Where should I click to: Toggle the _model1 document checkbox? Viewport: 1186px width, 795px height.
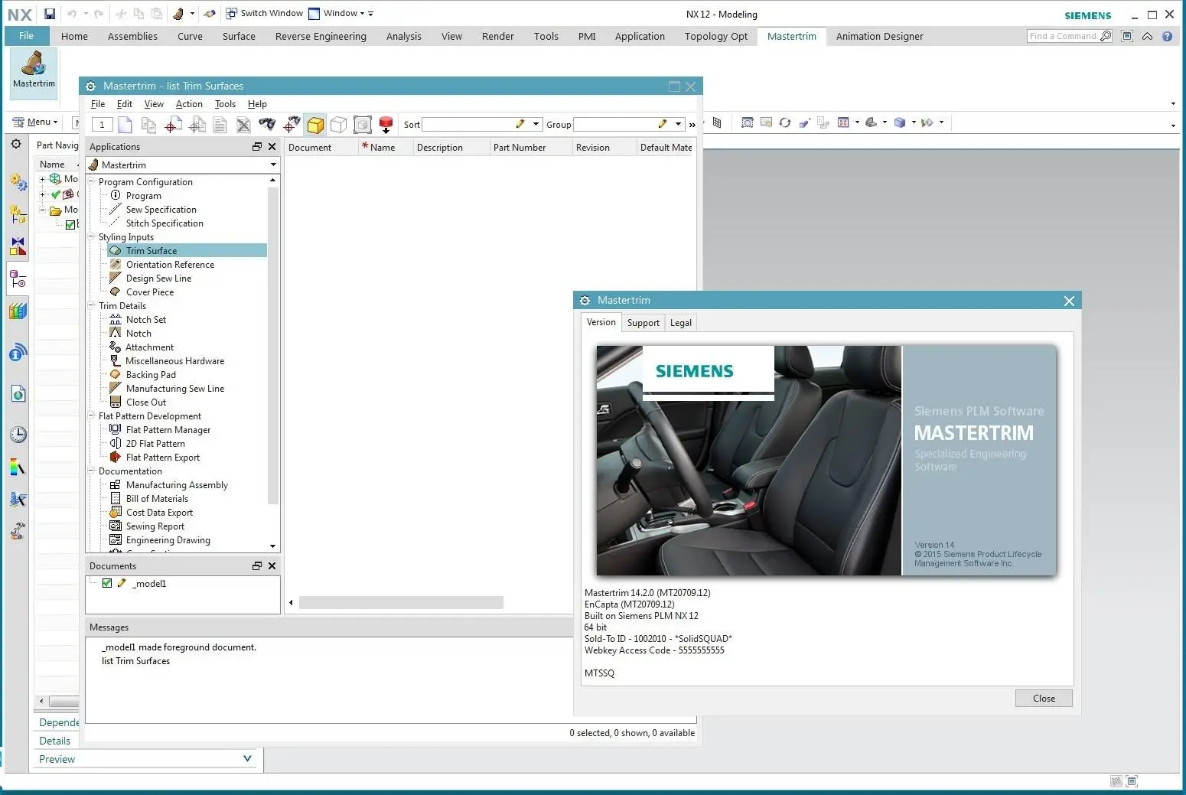tap(107, 583)
